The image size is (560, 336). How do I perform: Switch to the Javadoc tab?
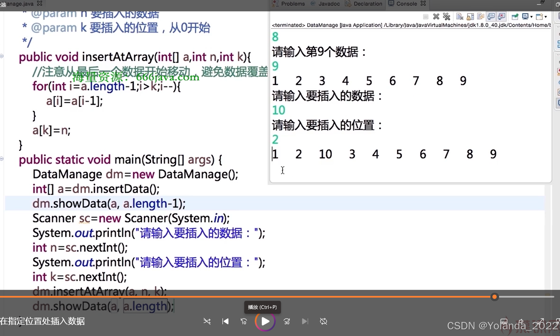click(325, 4)
